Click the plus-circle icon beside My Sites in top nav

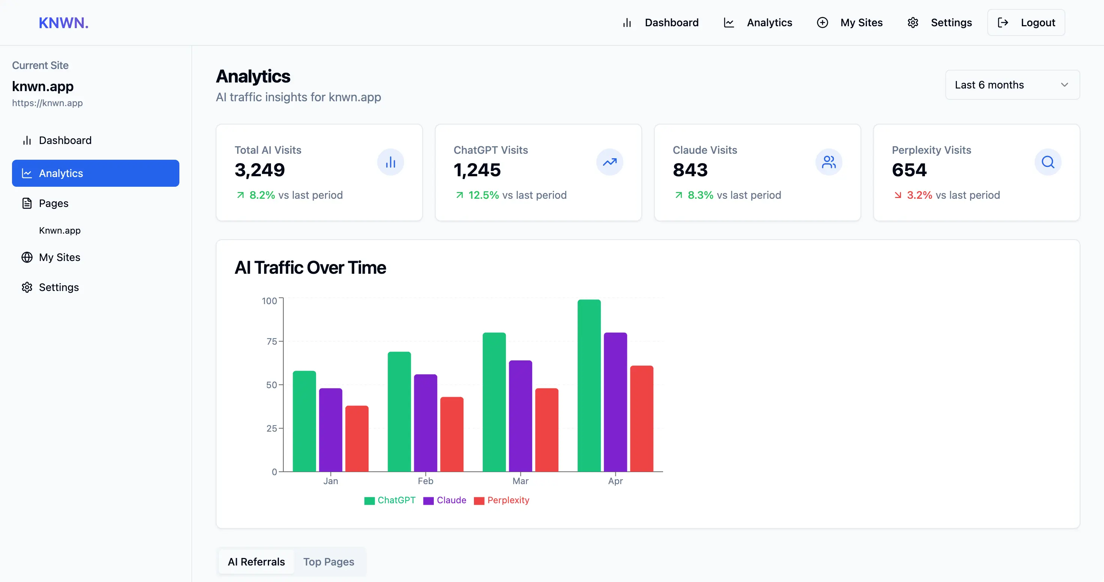[x=822, y=22]
